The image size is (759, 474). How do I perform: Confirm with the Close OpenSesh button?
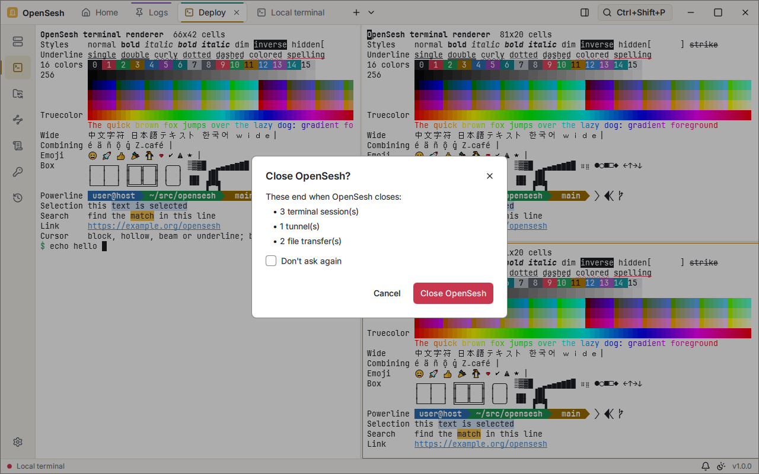tap(453, 293)
